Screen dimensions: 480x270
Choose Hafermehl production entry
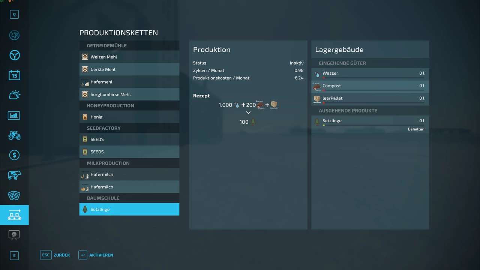[129, 82]
